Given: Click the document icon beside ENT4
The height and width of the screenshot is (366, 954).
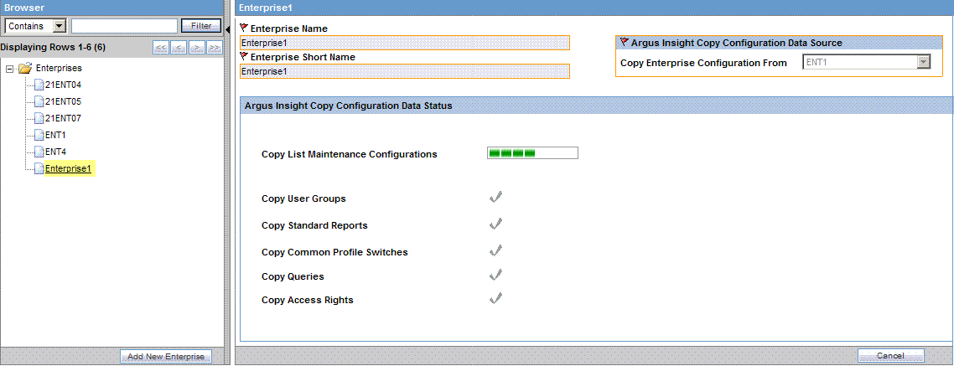Looking at the screenshot, I should coord(39,152).
